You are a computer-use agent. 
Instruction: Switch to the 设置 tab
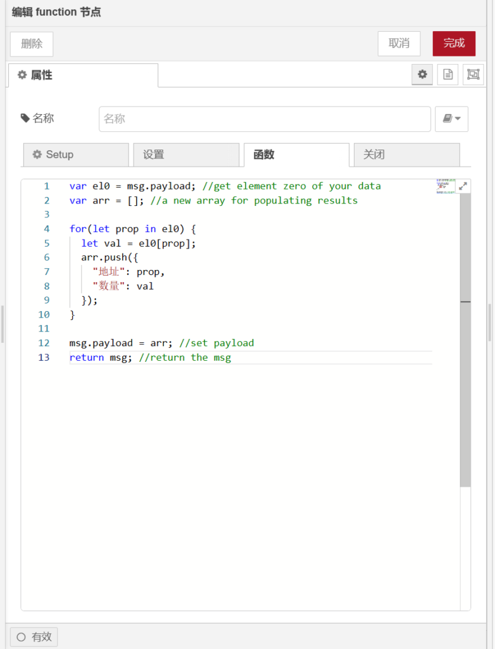tap(186, 155)
